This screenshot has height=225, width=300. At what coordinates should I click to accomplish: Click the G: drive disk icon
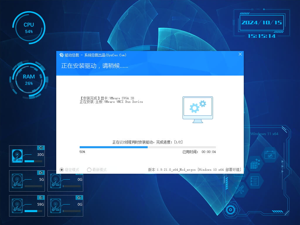pos(56,205)
